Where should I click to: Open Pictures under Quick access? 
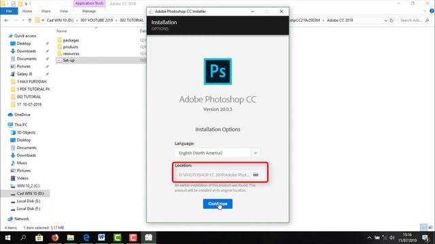pos(24,66)
